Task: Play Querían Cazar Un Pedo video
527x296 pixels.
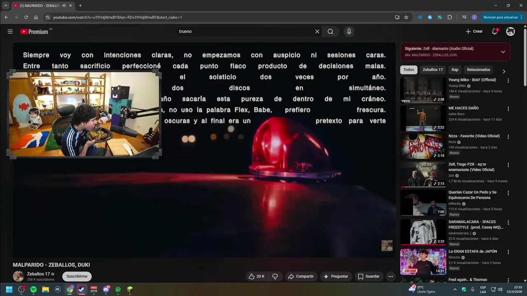Action: [x=423, y=203]
